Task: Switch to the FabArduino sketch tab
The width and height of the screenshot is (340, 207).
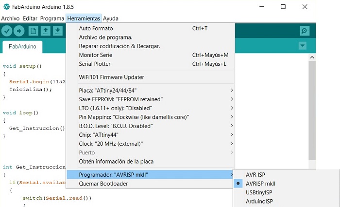Action: click(23, 47)
